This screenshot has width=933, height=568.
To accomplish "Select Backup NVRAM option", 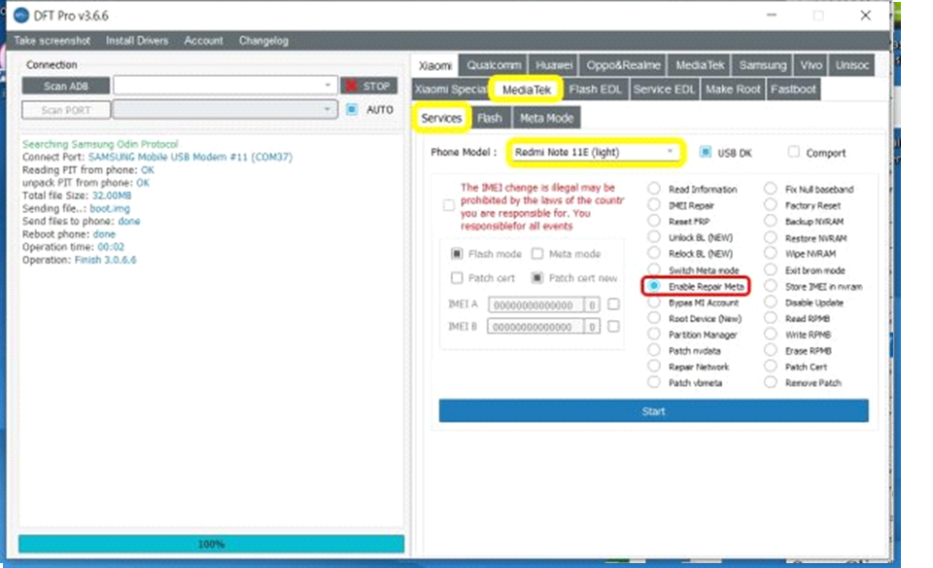I will [x=771, y=221].
